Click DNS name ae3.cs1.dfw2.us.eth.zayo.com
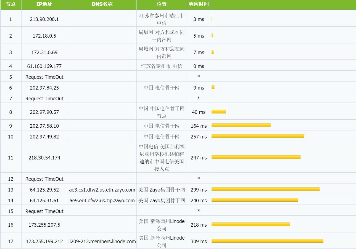This screenshot has height=249, width=356. pos(102,190)
